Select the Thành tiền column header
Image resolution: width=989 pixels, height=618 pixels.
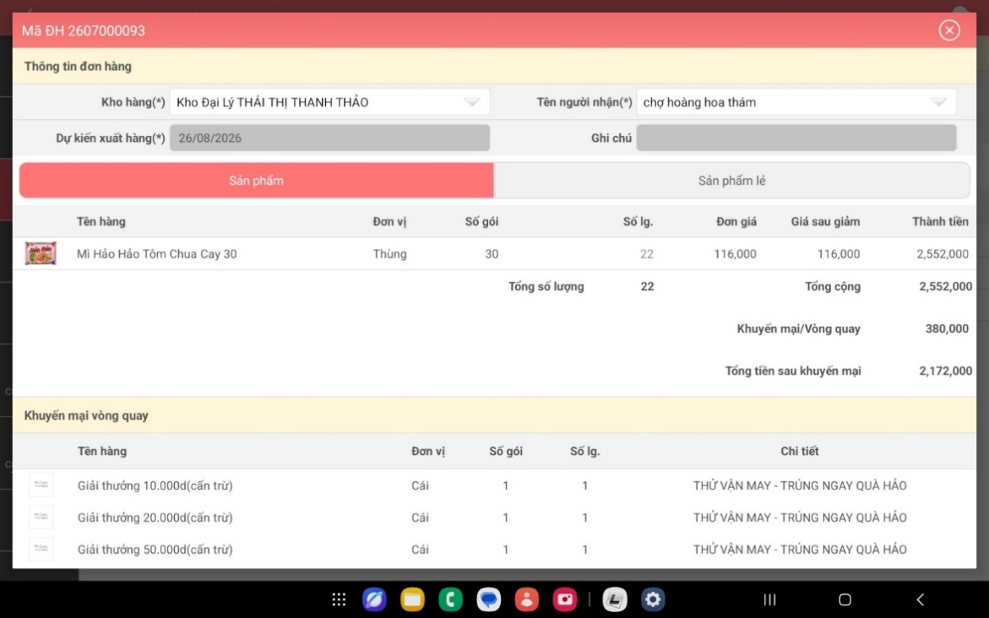(x=940, y=222)
